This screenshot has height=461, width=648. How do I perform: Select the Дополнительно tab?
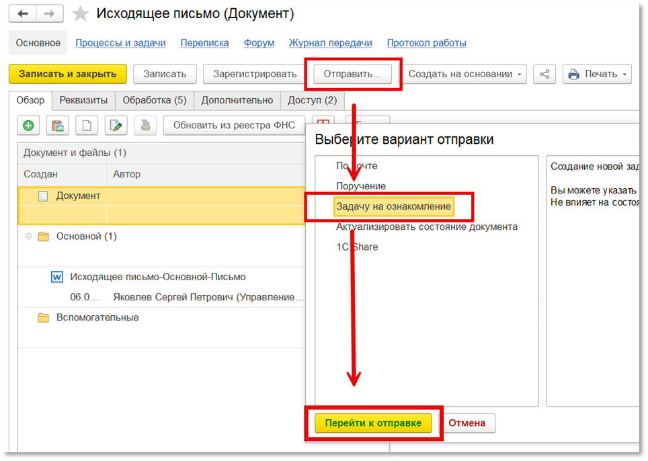(x=237, y=100)
